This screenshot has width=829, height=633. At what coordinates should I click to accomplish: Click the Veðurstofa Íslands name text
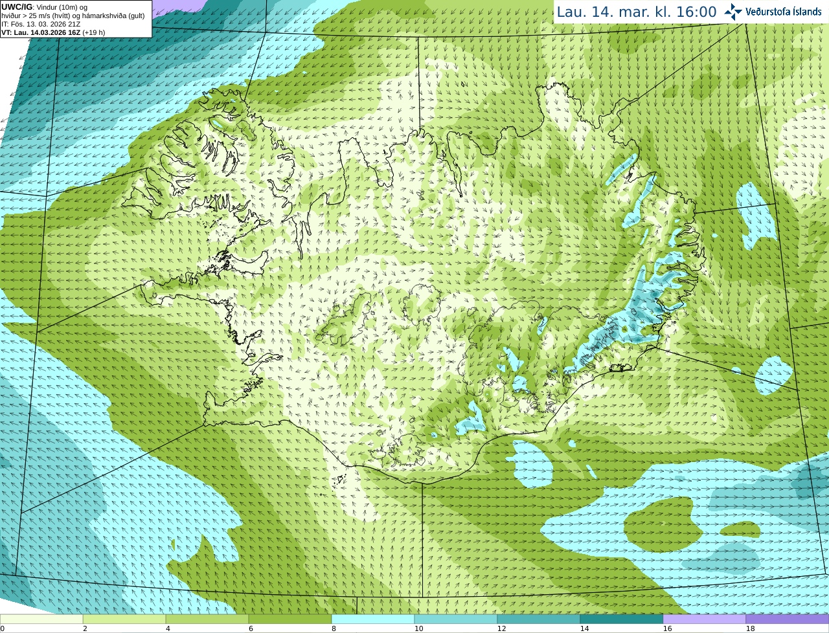(x=783, y=12)
